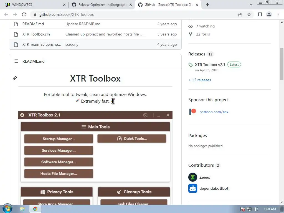This screenshot has height=213, width=284.
Task: Click the Patreon logo icon
Action: coord(192,112)
